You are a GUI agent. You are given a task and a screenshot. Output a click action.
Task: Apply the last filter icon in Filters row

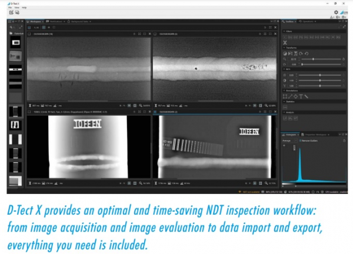click(x=338, y=37)
